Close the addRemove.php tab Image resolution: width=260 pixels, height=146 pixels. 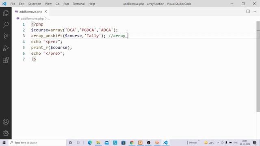[45, 12]
